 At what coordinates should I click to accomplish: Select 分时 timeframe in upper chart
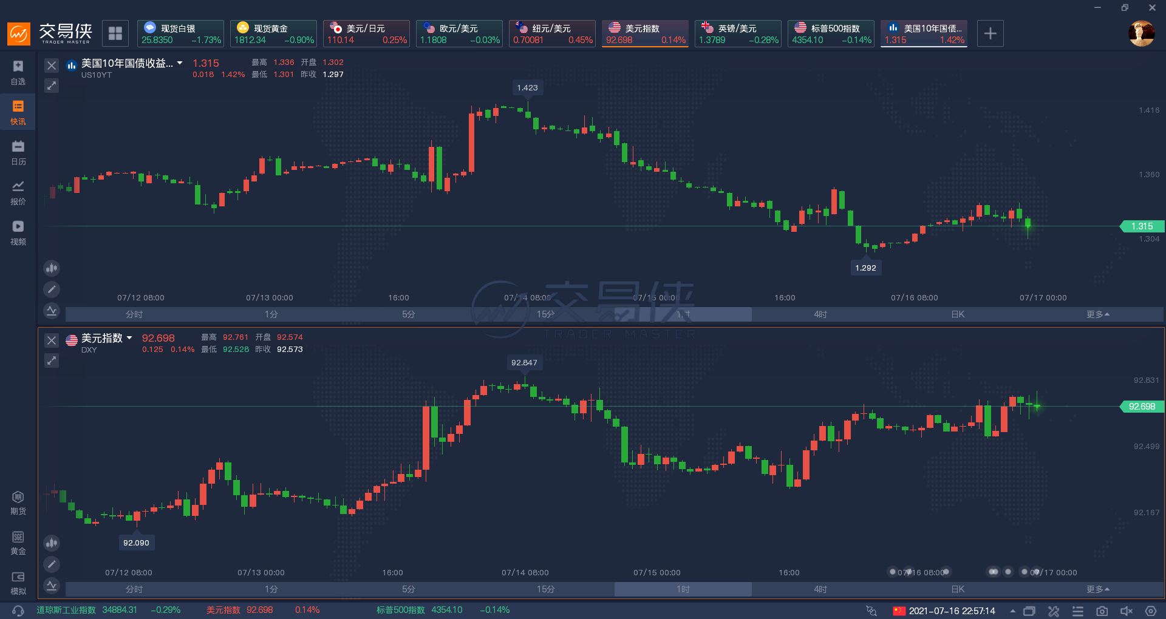pos(134,314)
